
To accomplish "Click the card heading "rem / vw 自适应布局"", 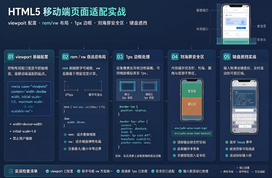I will 88,57.
